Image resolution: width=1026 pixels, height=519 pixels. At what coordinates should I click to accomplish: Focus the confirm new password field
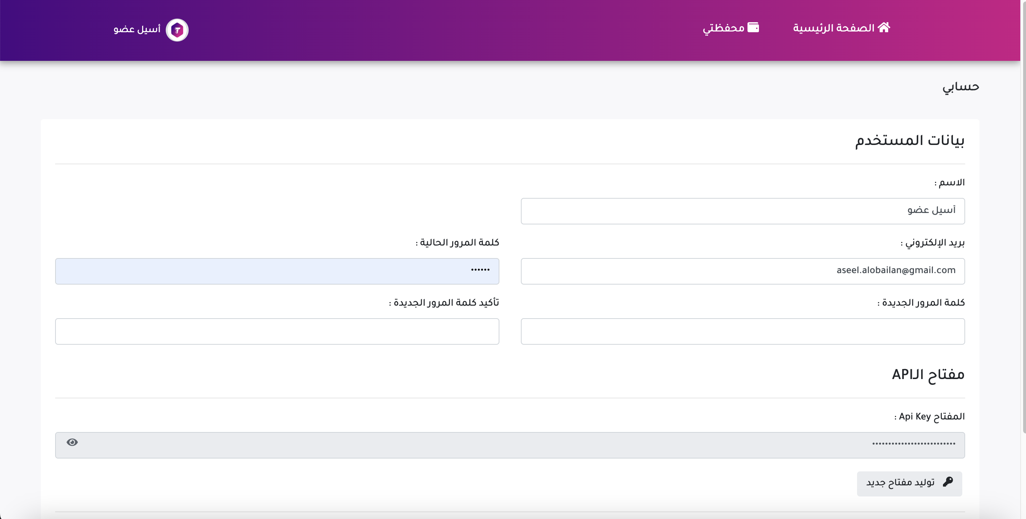coord(277,331)
